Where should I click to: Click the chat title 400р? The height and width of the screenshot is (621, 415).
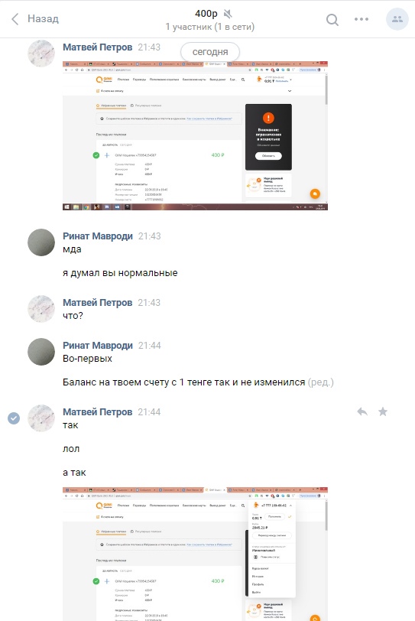pos(206,14)
